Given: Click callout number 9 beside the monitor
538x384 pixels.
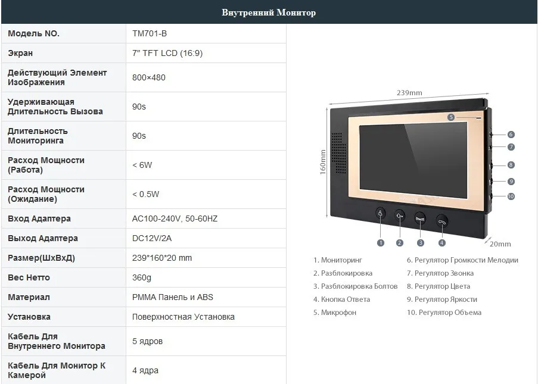Looking at the screenshot, I should (x=511, y=182).
